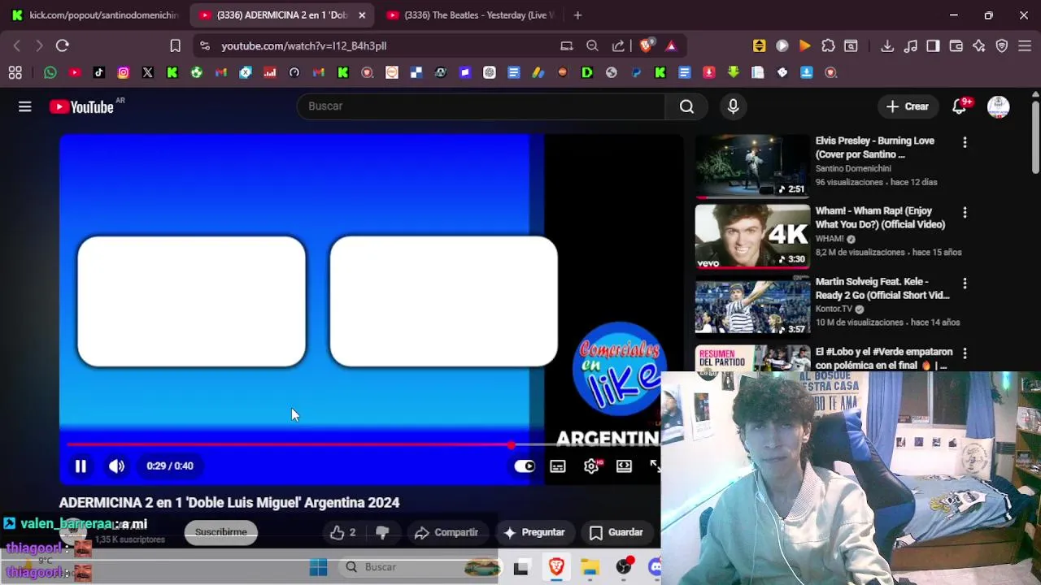This screenshot has height=585, width=1041.
Task: Click the share icon in the address bar
Action: 618,45
